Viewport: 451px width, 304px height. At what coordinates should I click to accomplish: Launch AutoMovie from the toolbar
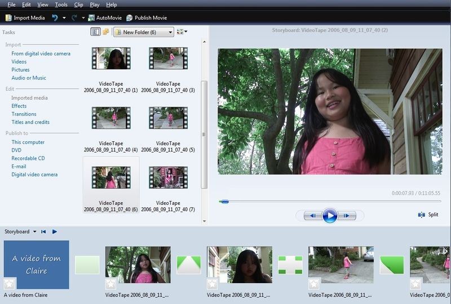tap(105, 18)
